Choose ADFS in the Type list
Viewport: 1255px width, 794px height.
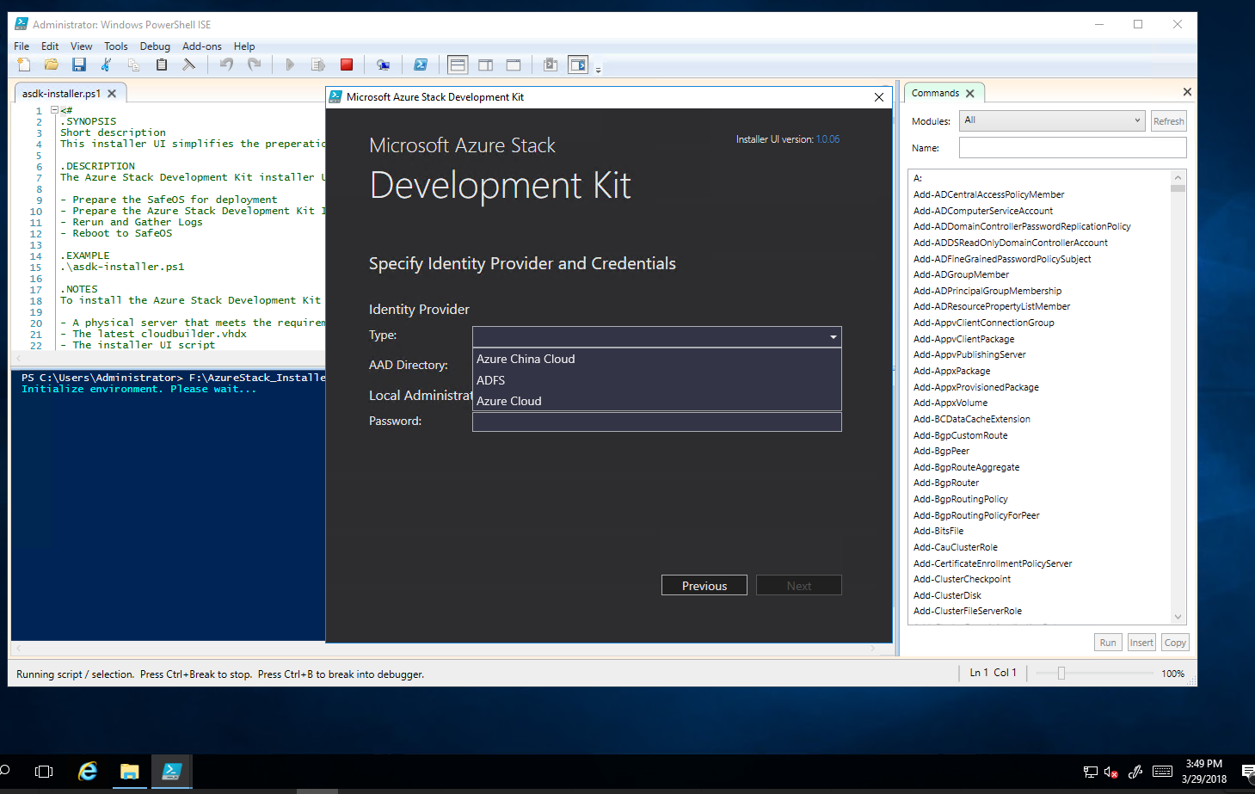[657, 380]
